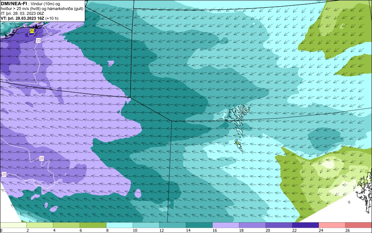The image size is (372, 233).
Task: Click the legend scale value 22
Action: (294, 230)
